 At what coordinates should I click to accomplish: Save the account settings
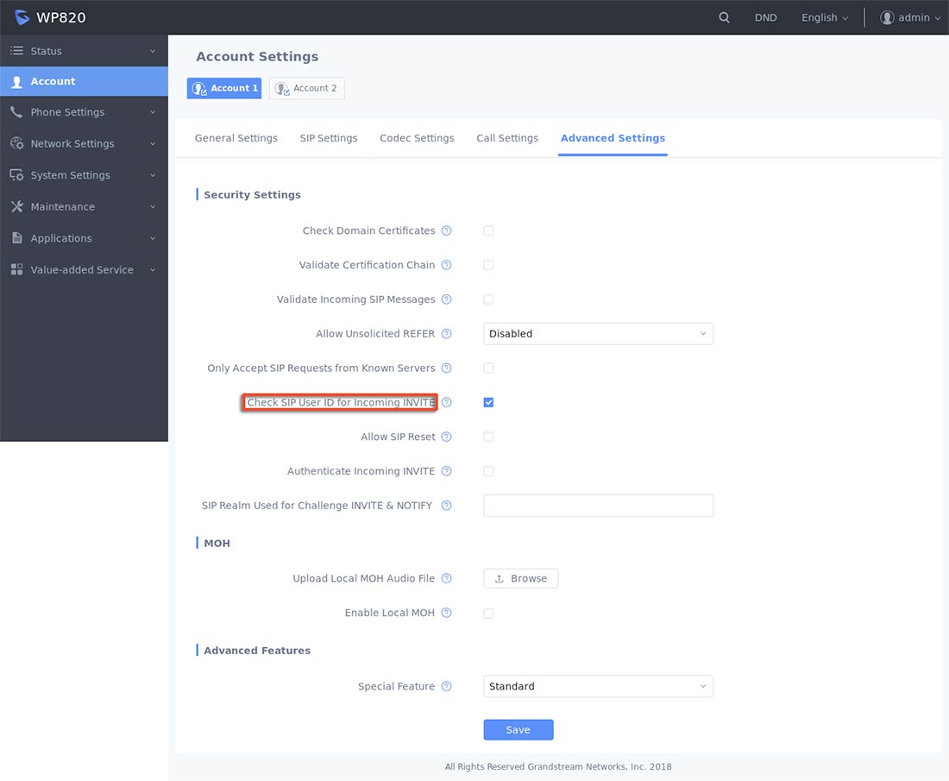(x=518, y=730)
